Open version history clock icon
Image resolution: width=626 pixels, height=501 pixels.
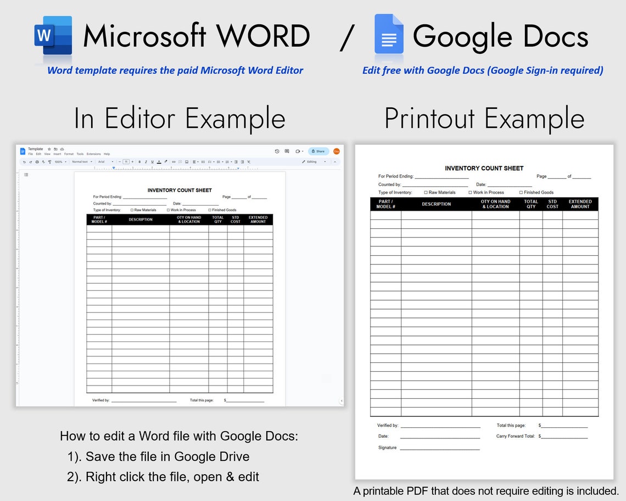coord(276,151)
